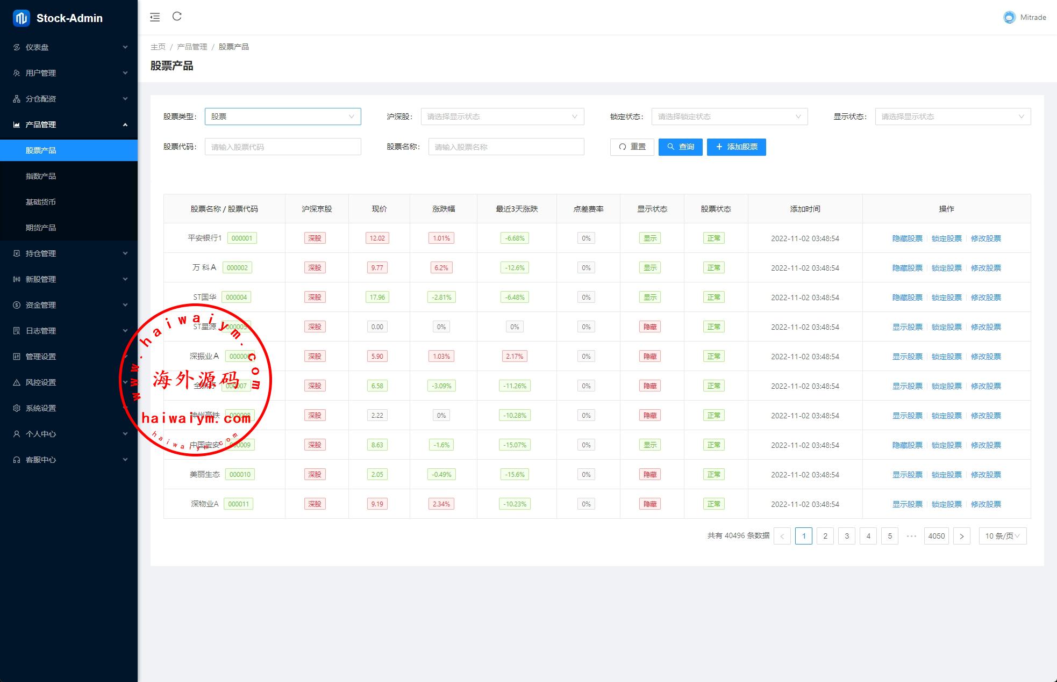Click the 添加股票 button

coord(736,147)
